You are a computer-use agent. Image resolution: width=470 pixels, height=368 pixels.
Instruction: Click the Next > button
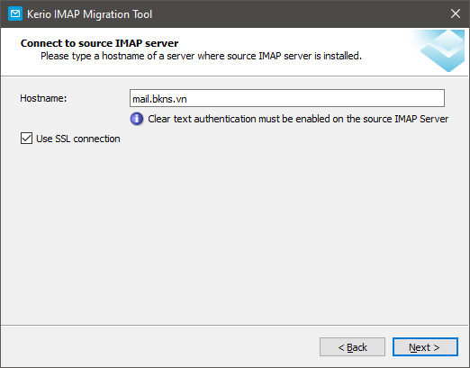click(x=425, y=347)
